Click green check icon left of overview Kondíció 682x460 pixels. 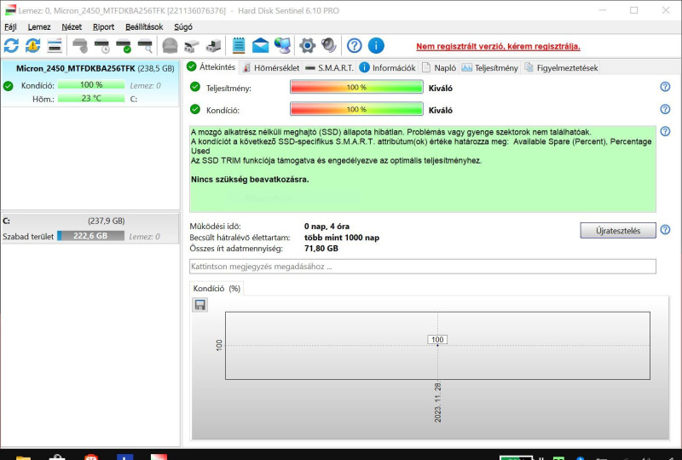click(x=195, y=109)
